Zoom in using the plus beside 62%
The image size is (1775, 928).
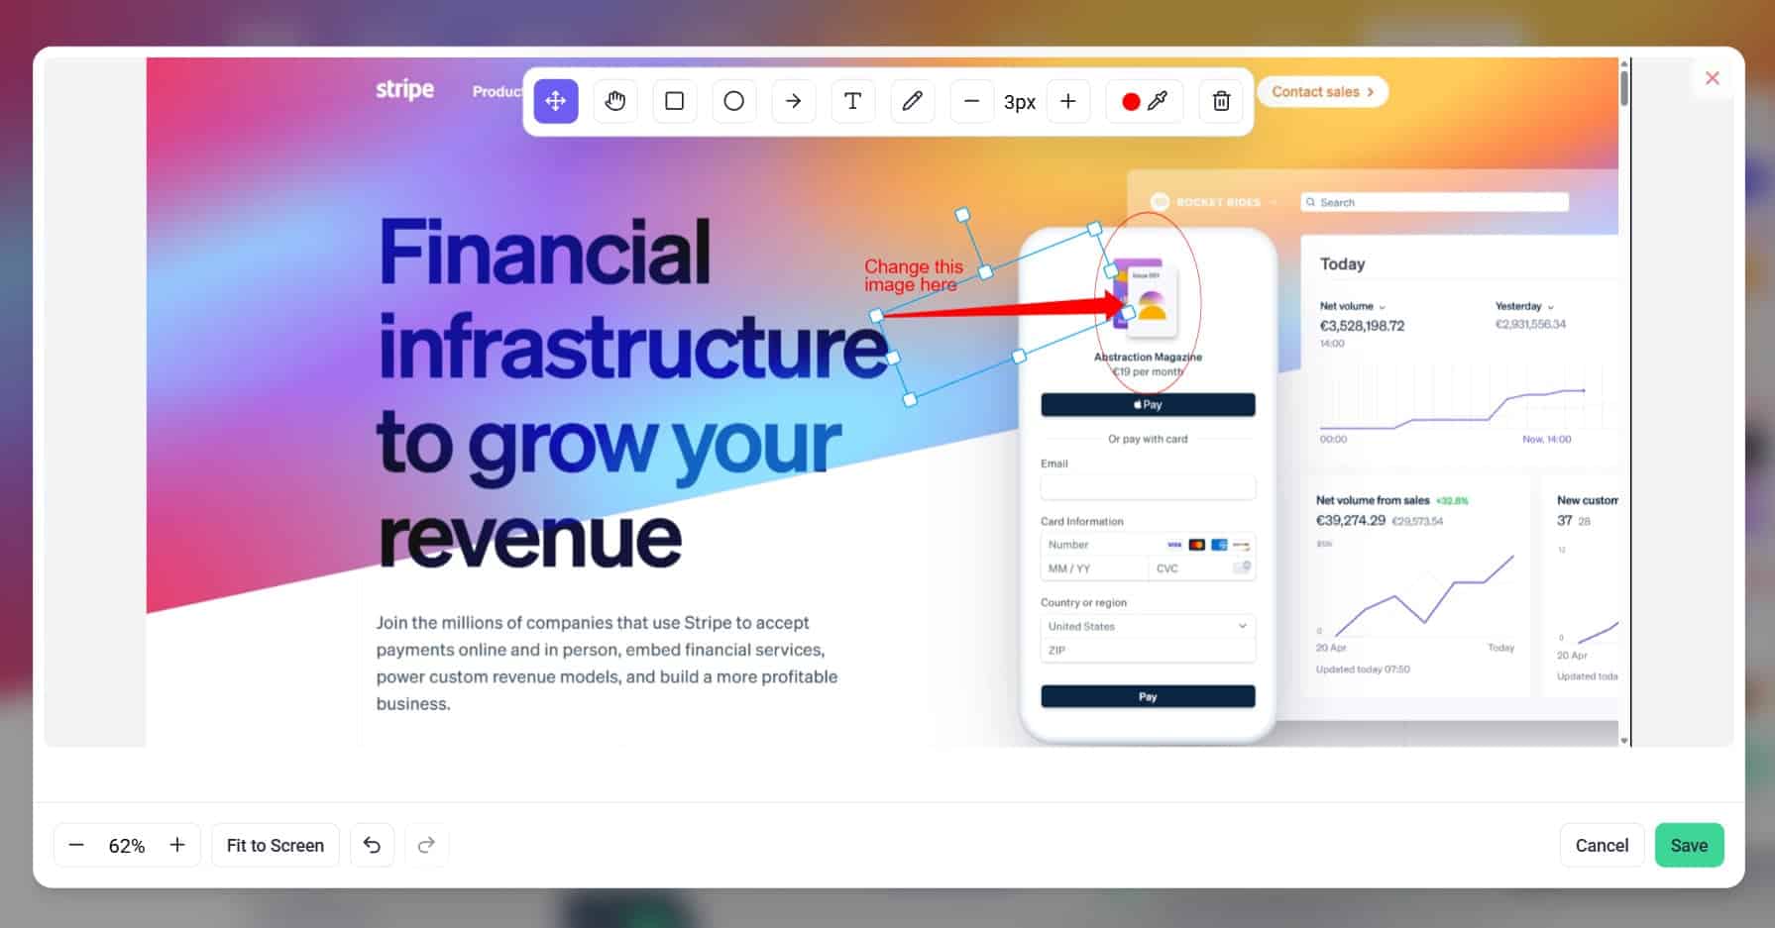pyautogui.click(x=177, y=845)
